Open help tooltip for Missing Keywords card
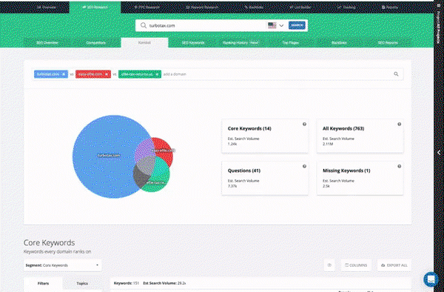 click(x=400, y=166)
